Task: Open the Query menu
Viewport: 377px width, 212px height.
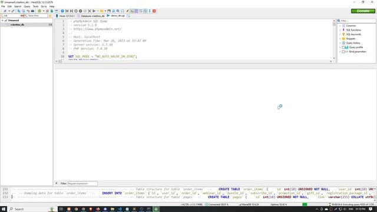Action: [27, 6]
